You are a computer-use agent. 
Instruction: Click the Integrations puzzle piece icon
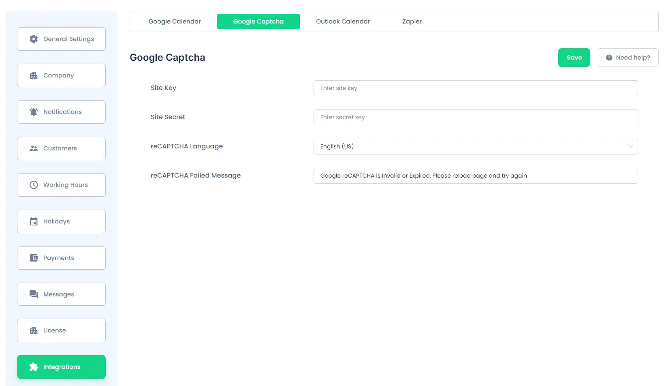(34, 367)
